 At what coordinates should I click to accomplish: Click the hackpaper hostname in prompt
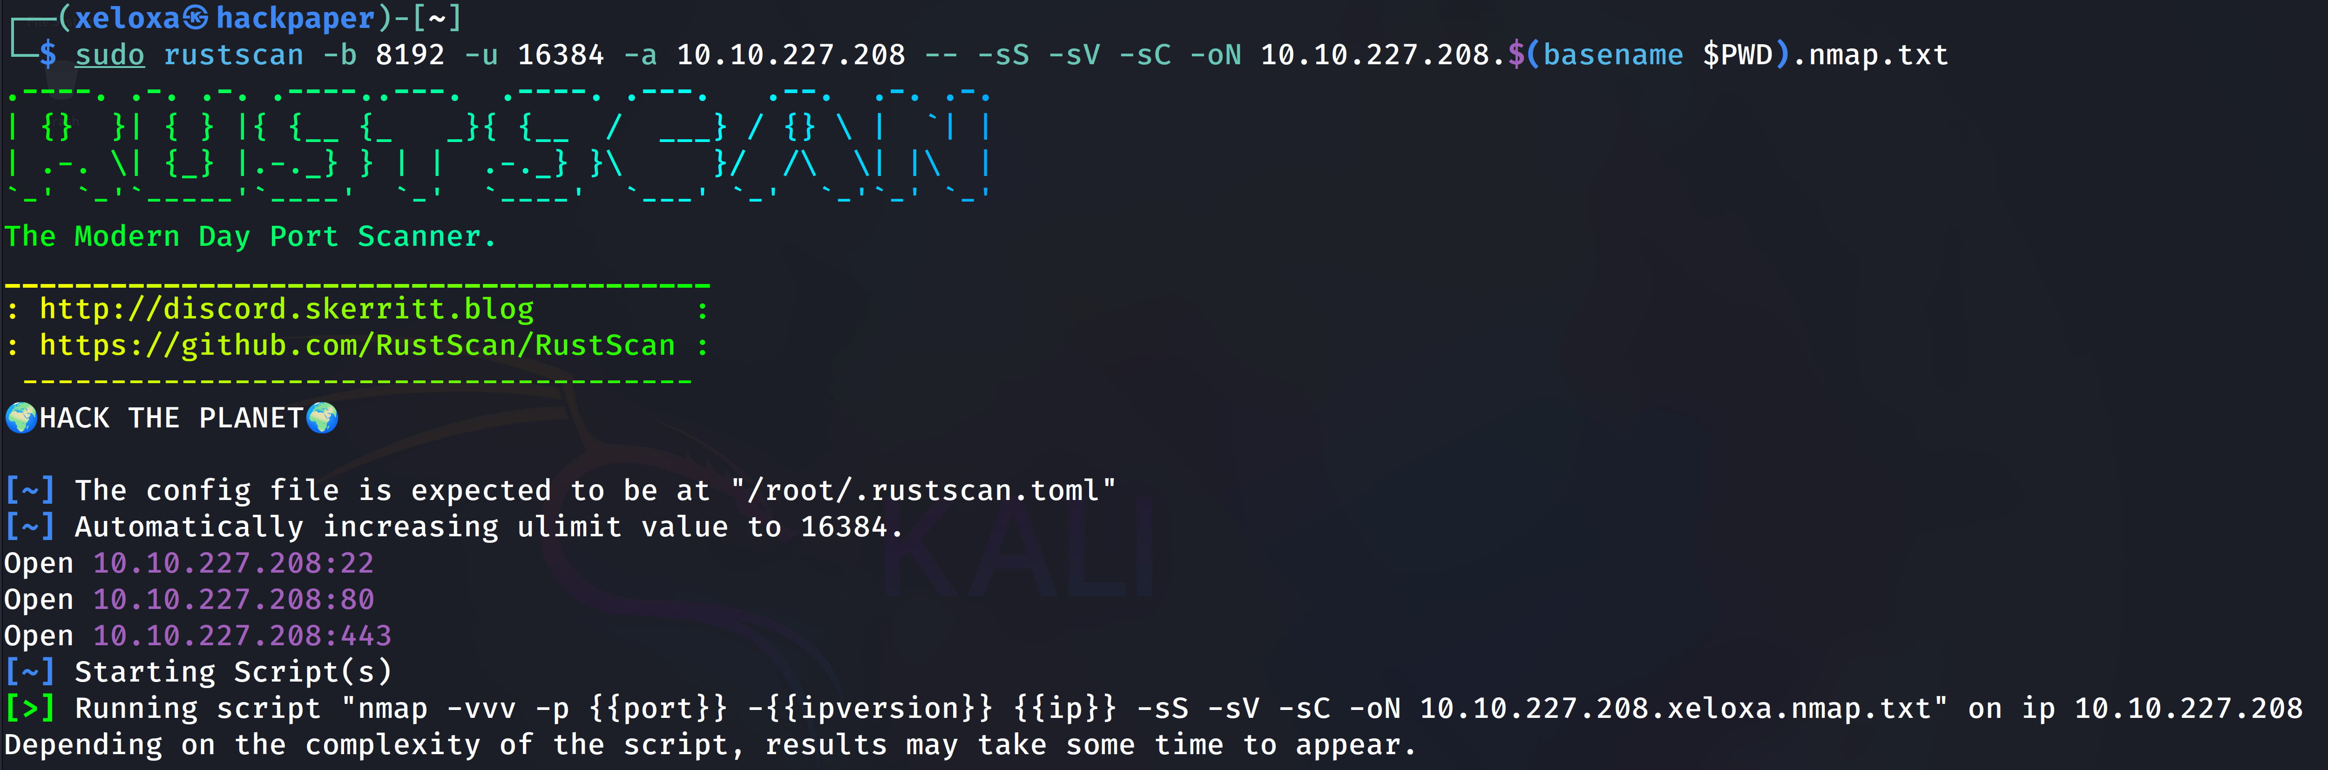click(296, 18)
